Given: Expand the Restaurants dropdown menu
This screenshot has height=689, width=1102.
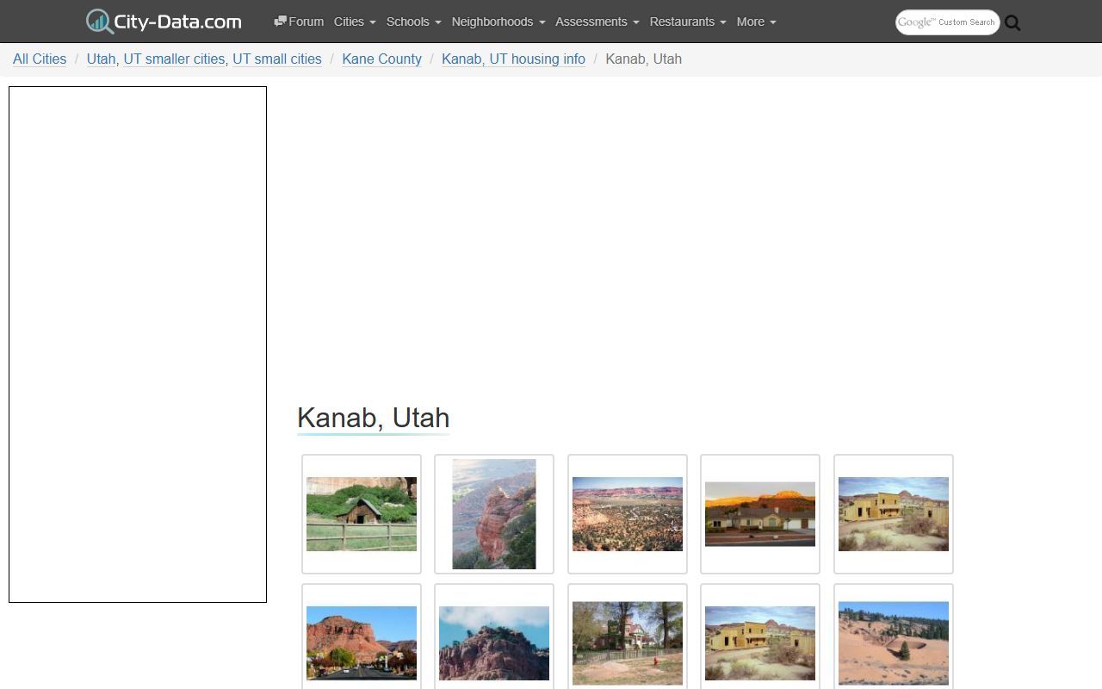Looking at the screenshot, I should (688, 22).
